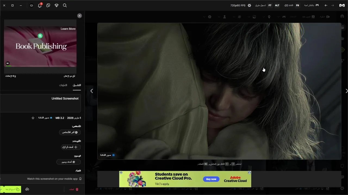The width and height of the screenshot is (348, 195).
Task: Close the details side panel
Action: [x=79, y=16]
